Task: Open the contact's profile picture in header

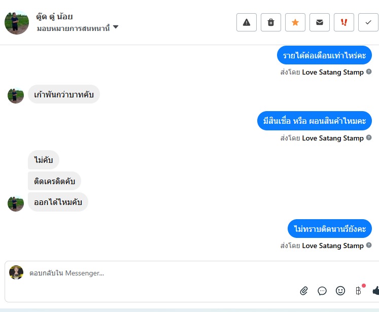Action: coord(17,22)
